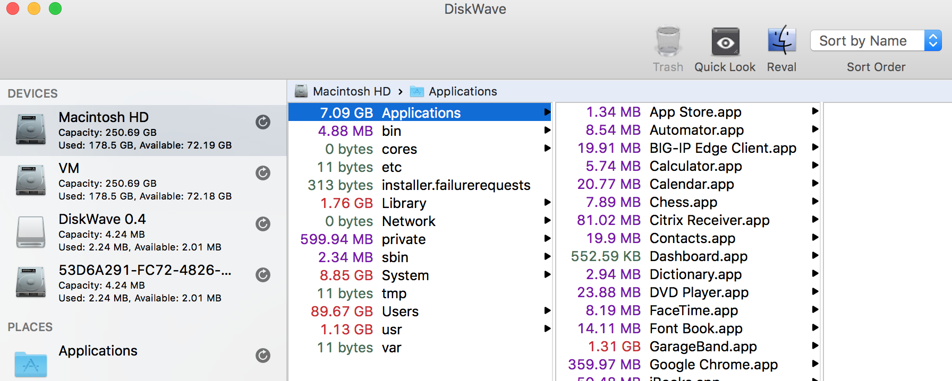Select the VM drive icon
Viewport: 952px width, 381px height.
[31, 180]
